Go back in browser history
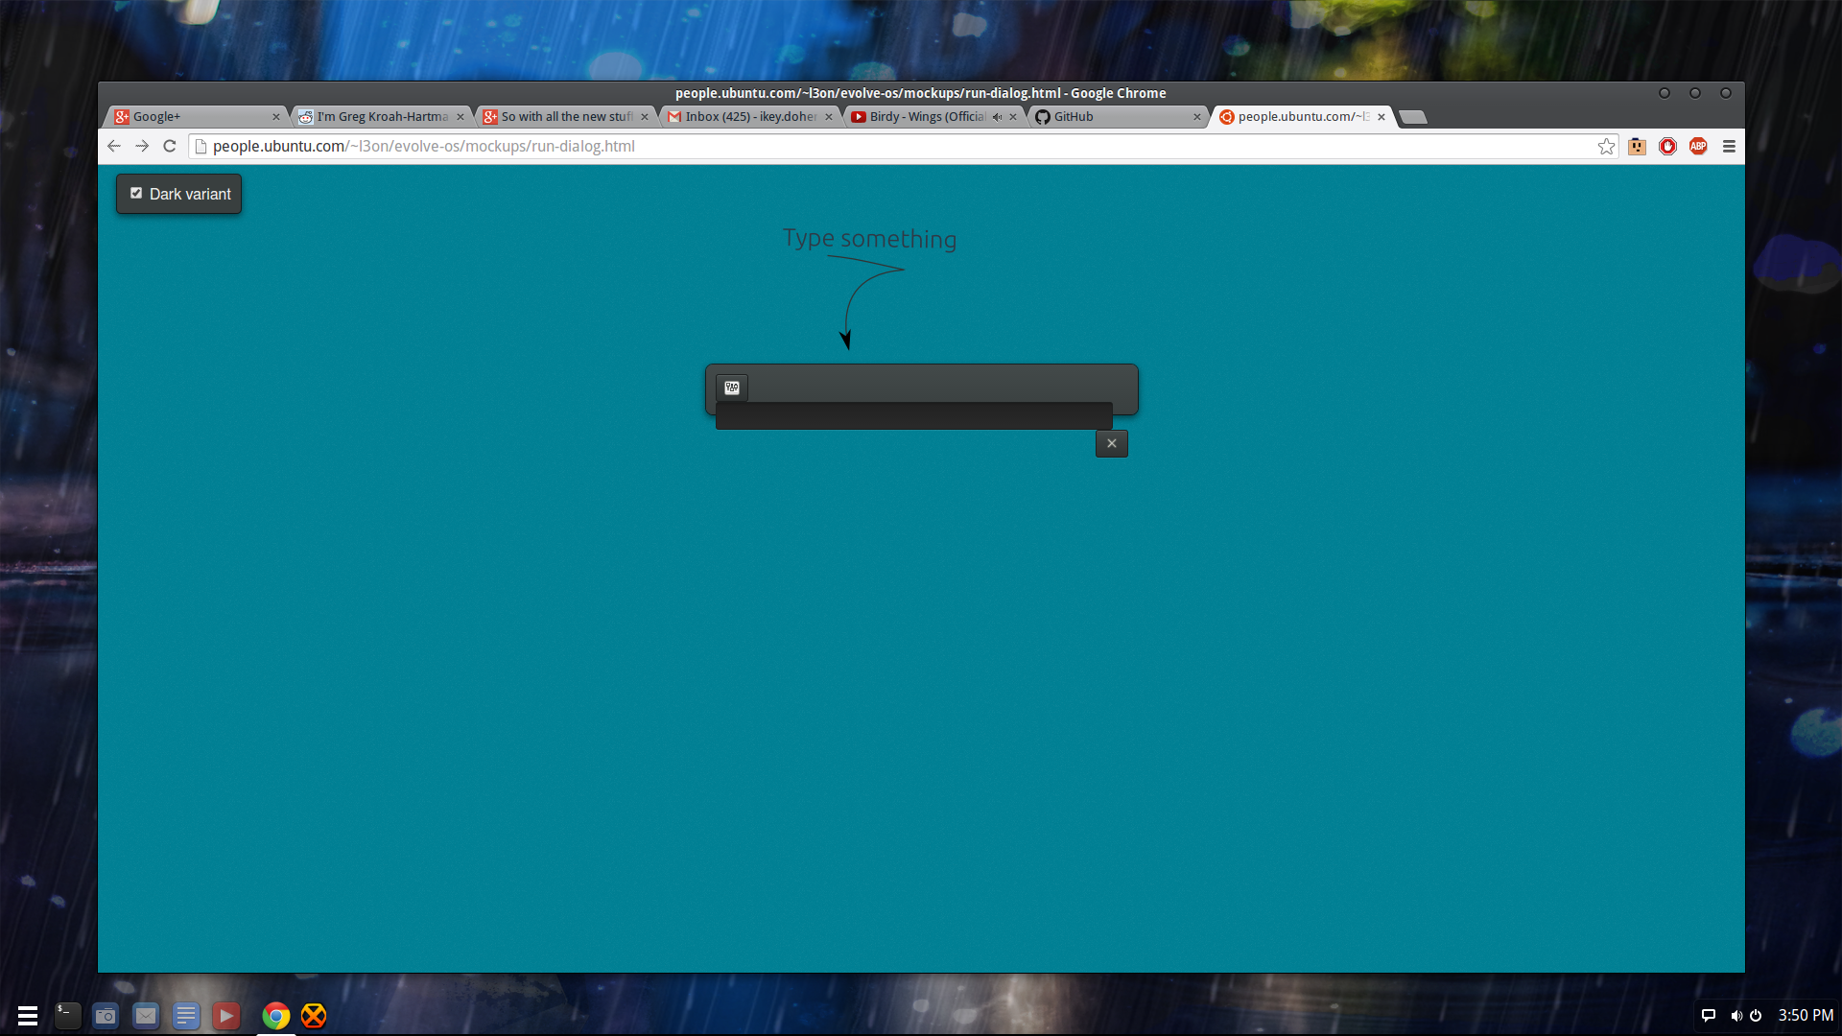 pos(114,146)
